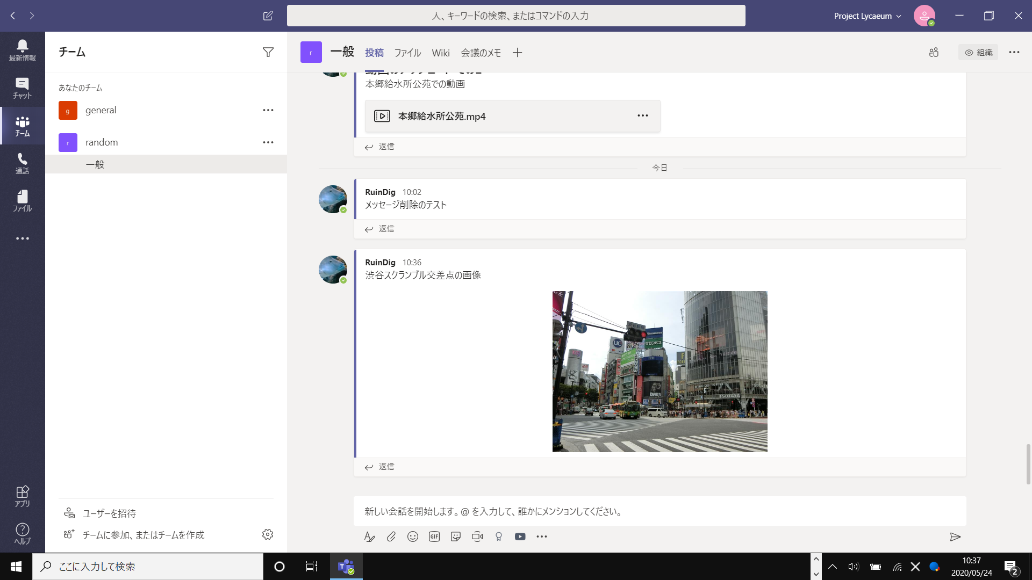Switch to the Wiki tab
This screenshot has height=580, width=1032.
click(x=441, y=52)
